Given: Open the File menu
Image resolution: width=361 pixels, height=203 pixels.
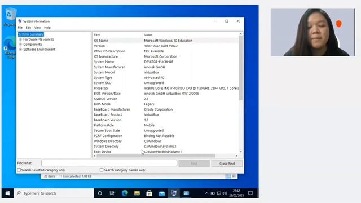Looking at the screenshot, I should coord(20,28).
